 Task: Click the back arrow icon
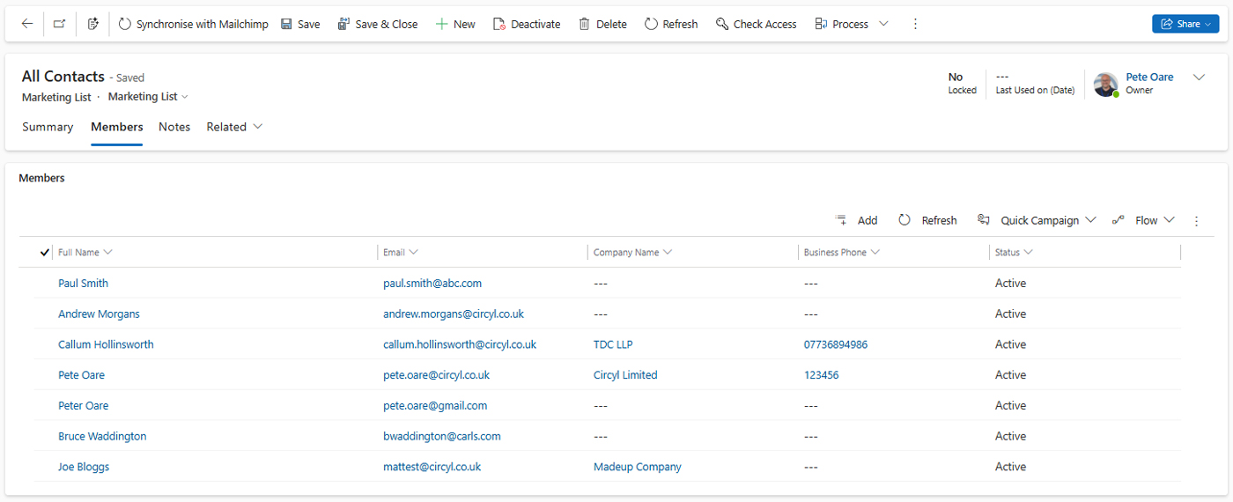pyautogui.click(x=27, y=24)
